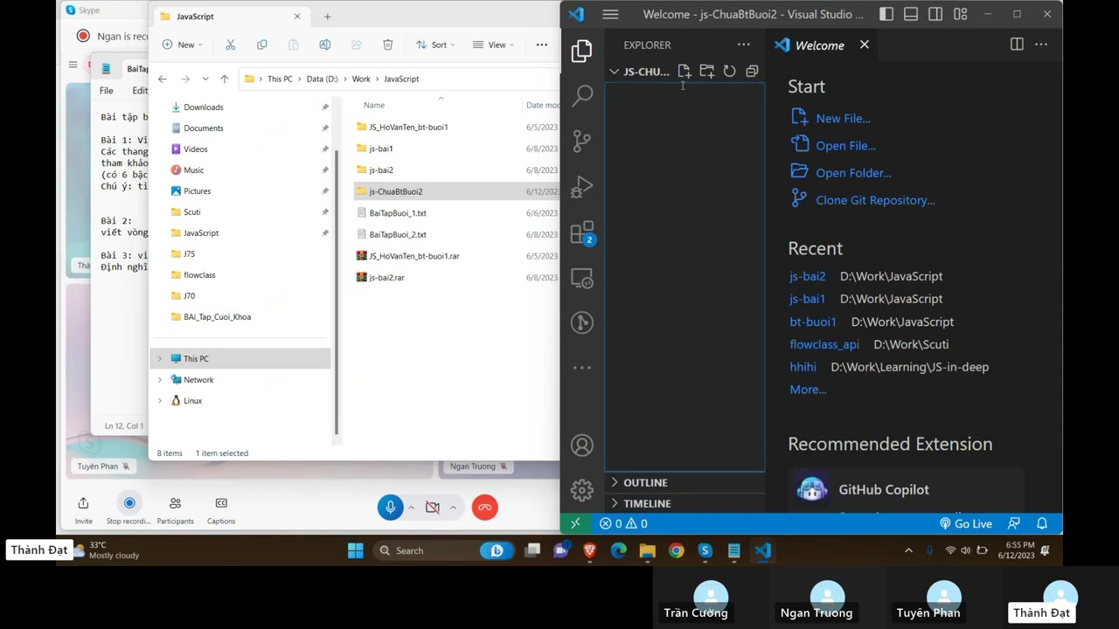Mute microphone in Skype call
Screen dimensions: 1119x629
(x=390, y=508)
